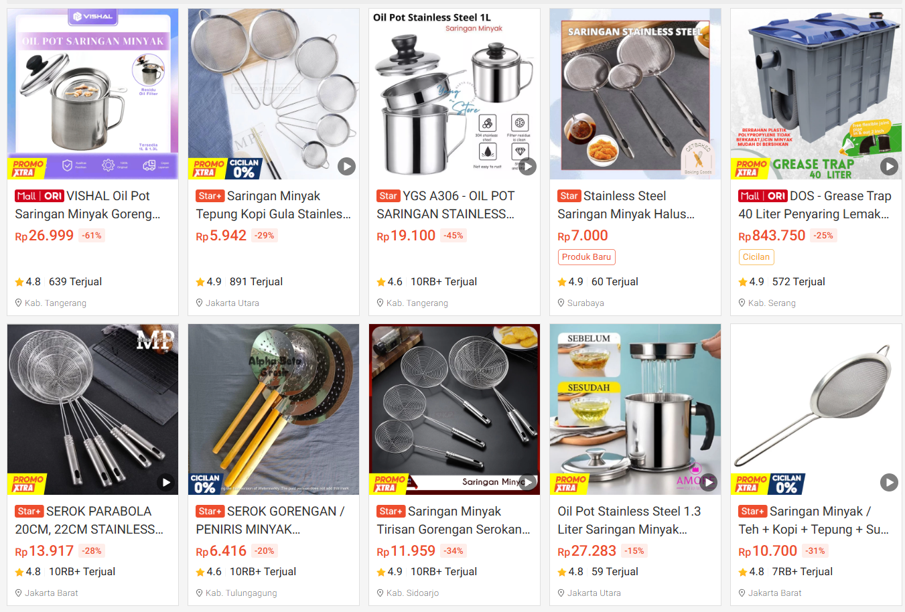Open VISHAL Oil Pot Saringan Minyak Goreng listing
The height and width of the screenshot is (612, 905).
coord(88,205)
